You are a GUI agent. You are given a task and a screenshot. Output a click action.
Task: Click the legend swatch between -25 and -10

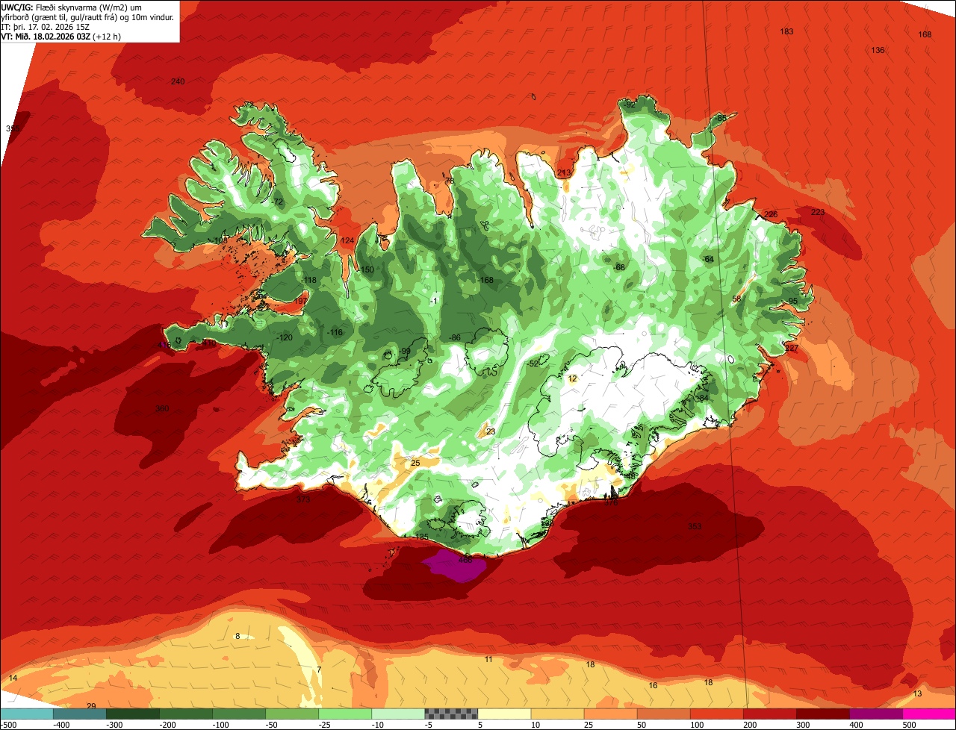[x=344, y=714]
